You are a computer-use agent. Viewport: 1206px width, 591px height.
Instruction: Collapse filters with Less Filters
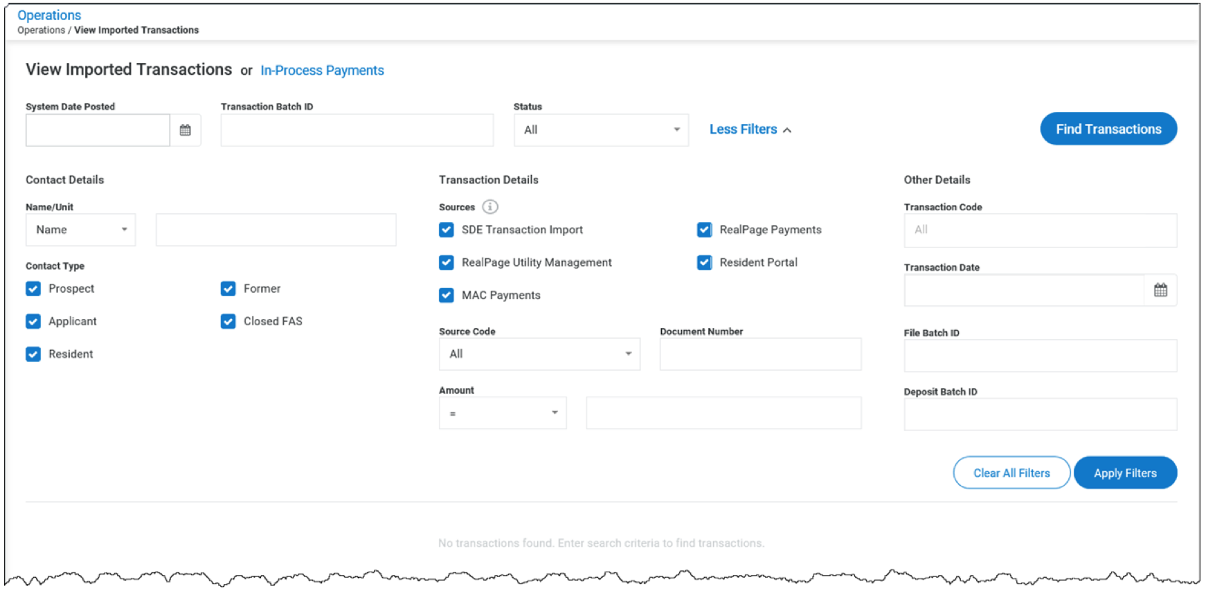(x=750, y=129)
